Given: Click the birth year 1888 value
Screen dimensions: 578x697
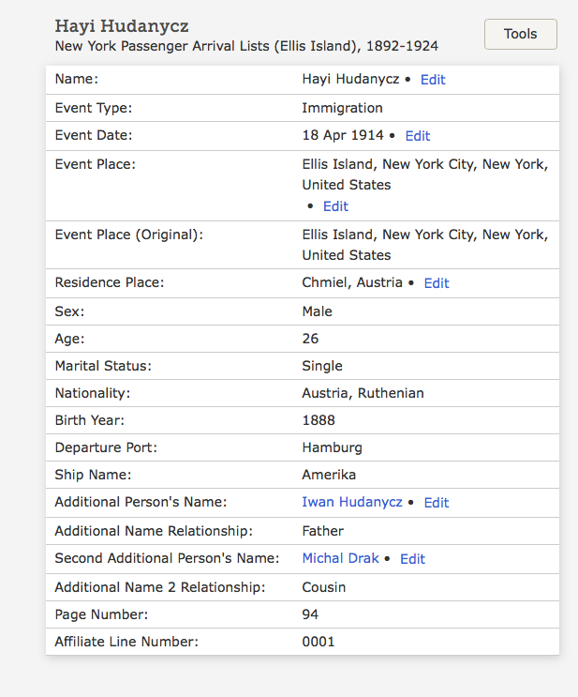Looking at the screenshot, I should (x=318, y=420).
